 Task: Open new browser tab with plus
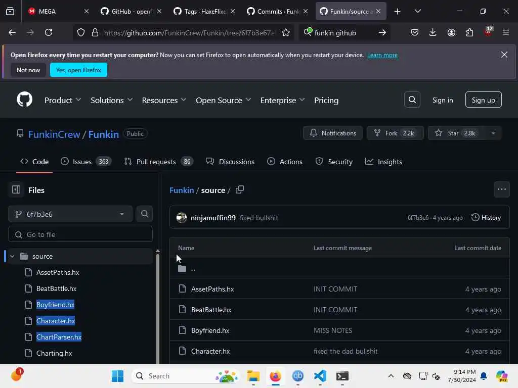point(397,11)
